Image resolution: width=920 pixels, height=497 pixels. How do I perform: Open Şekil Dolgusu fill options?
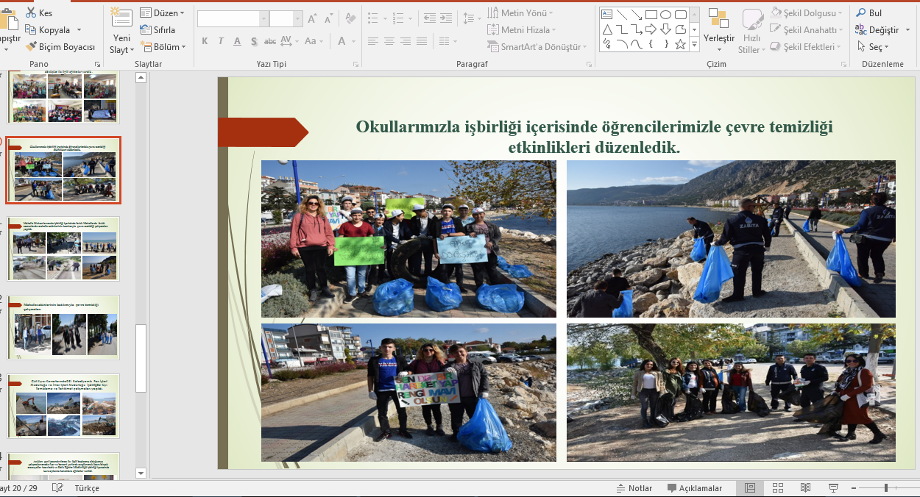coord(807,12)
